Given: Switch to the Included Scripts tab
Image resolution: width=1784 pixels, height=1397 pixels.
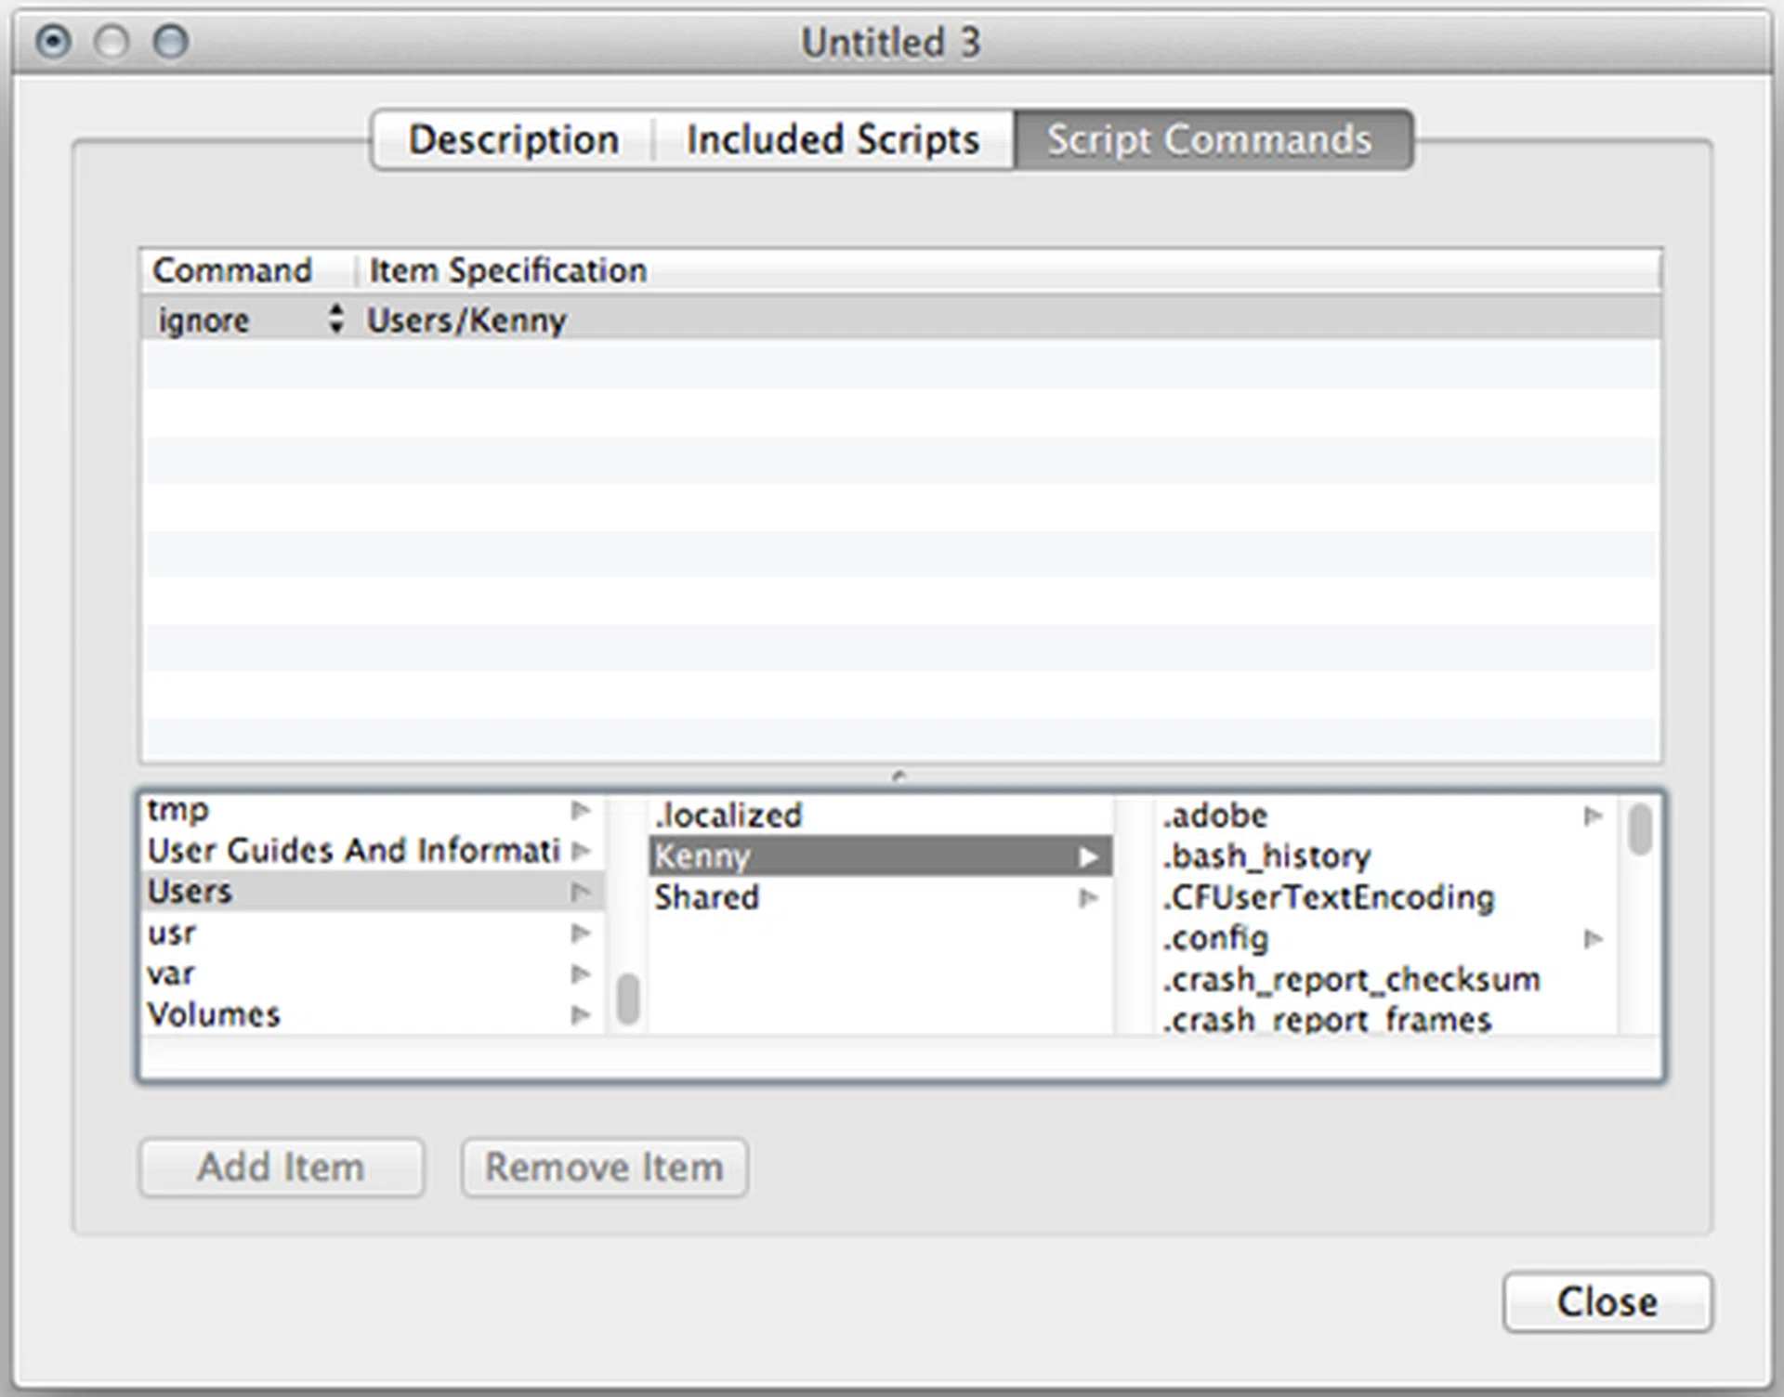Looking at the screenshot, I should coord(833,140).
